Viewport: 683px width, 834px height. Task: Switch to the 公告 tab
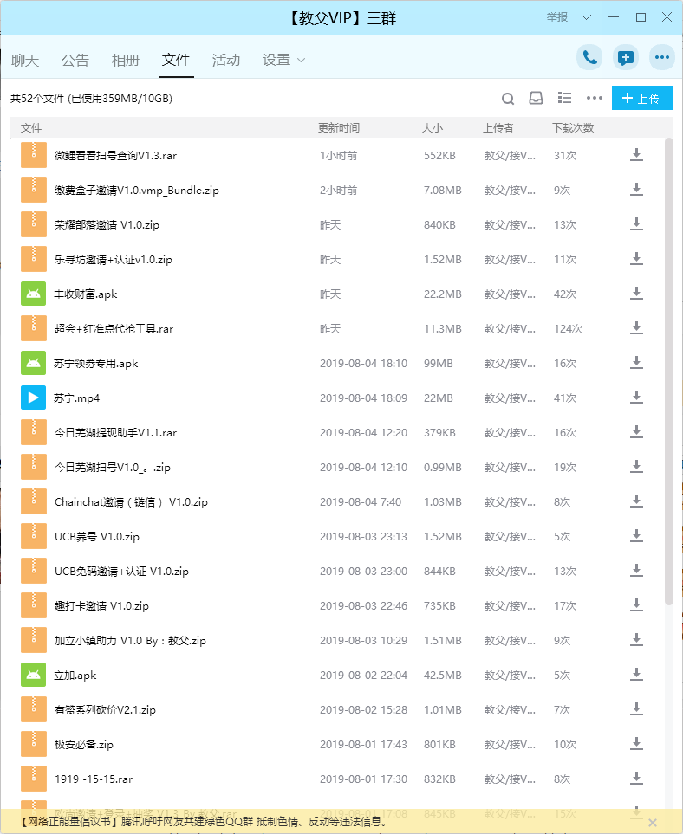(x=75, y=60)
